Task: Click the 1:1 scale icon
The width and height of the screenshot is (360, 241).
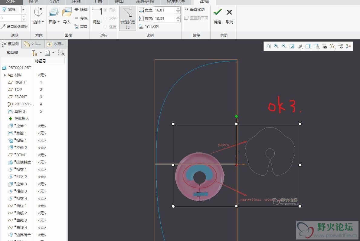Action: [141, 27]
